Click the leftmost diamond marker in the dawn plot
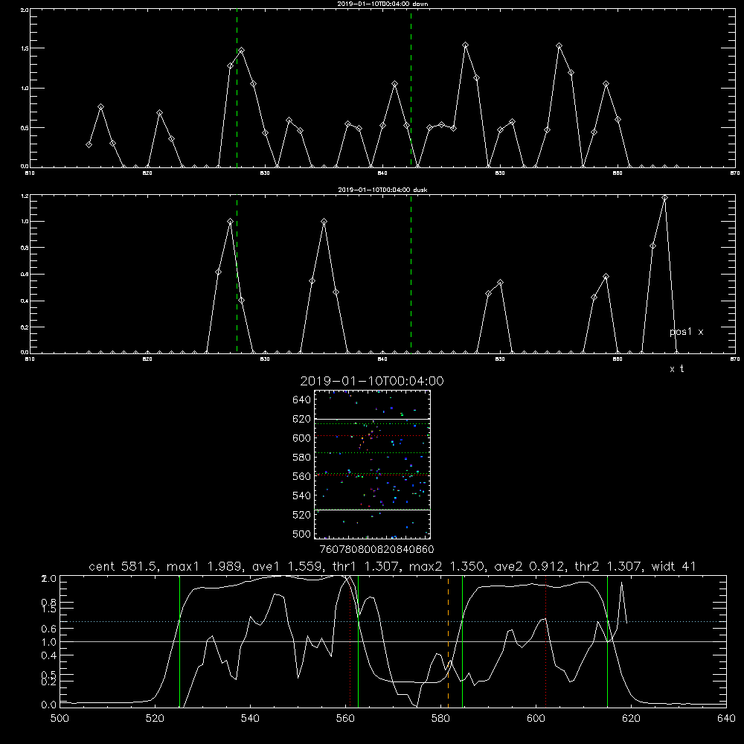This screenshot has height=744, width=744. (x=89, y=144)
